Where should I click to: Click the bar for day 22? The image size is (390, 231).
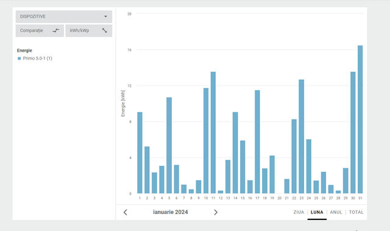click(294, 156)
